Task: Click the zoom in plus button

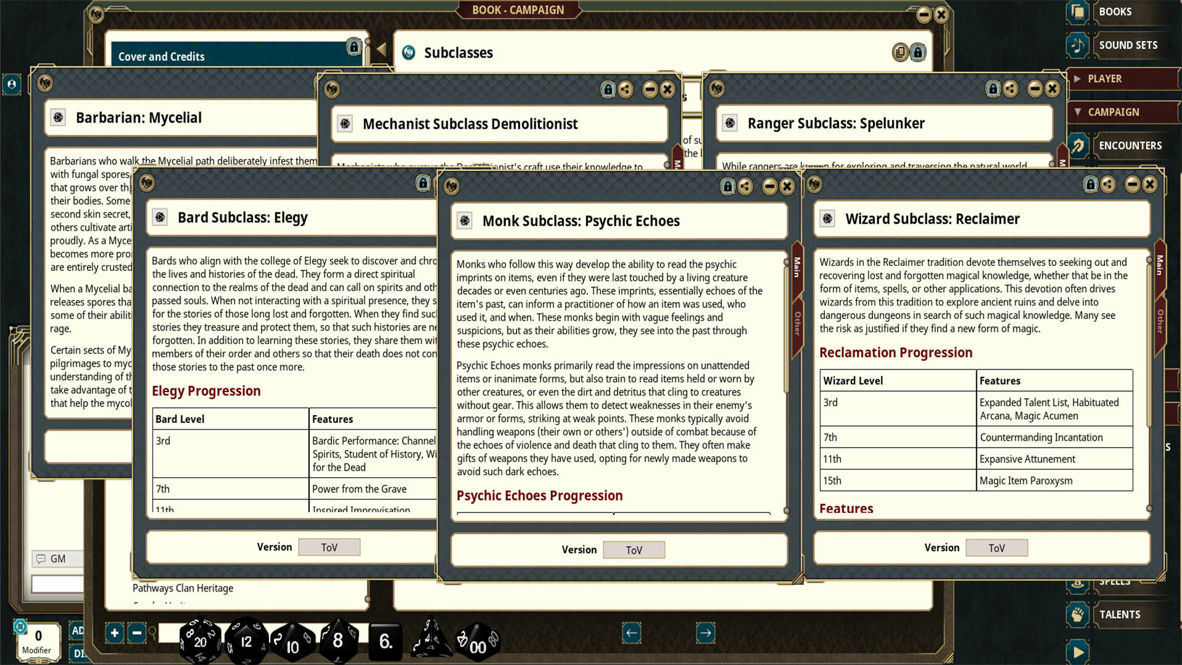Action: click(114, 633)
